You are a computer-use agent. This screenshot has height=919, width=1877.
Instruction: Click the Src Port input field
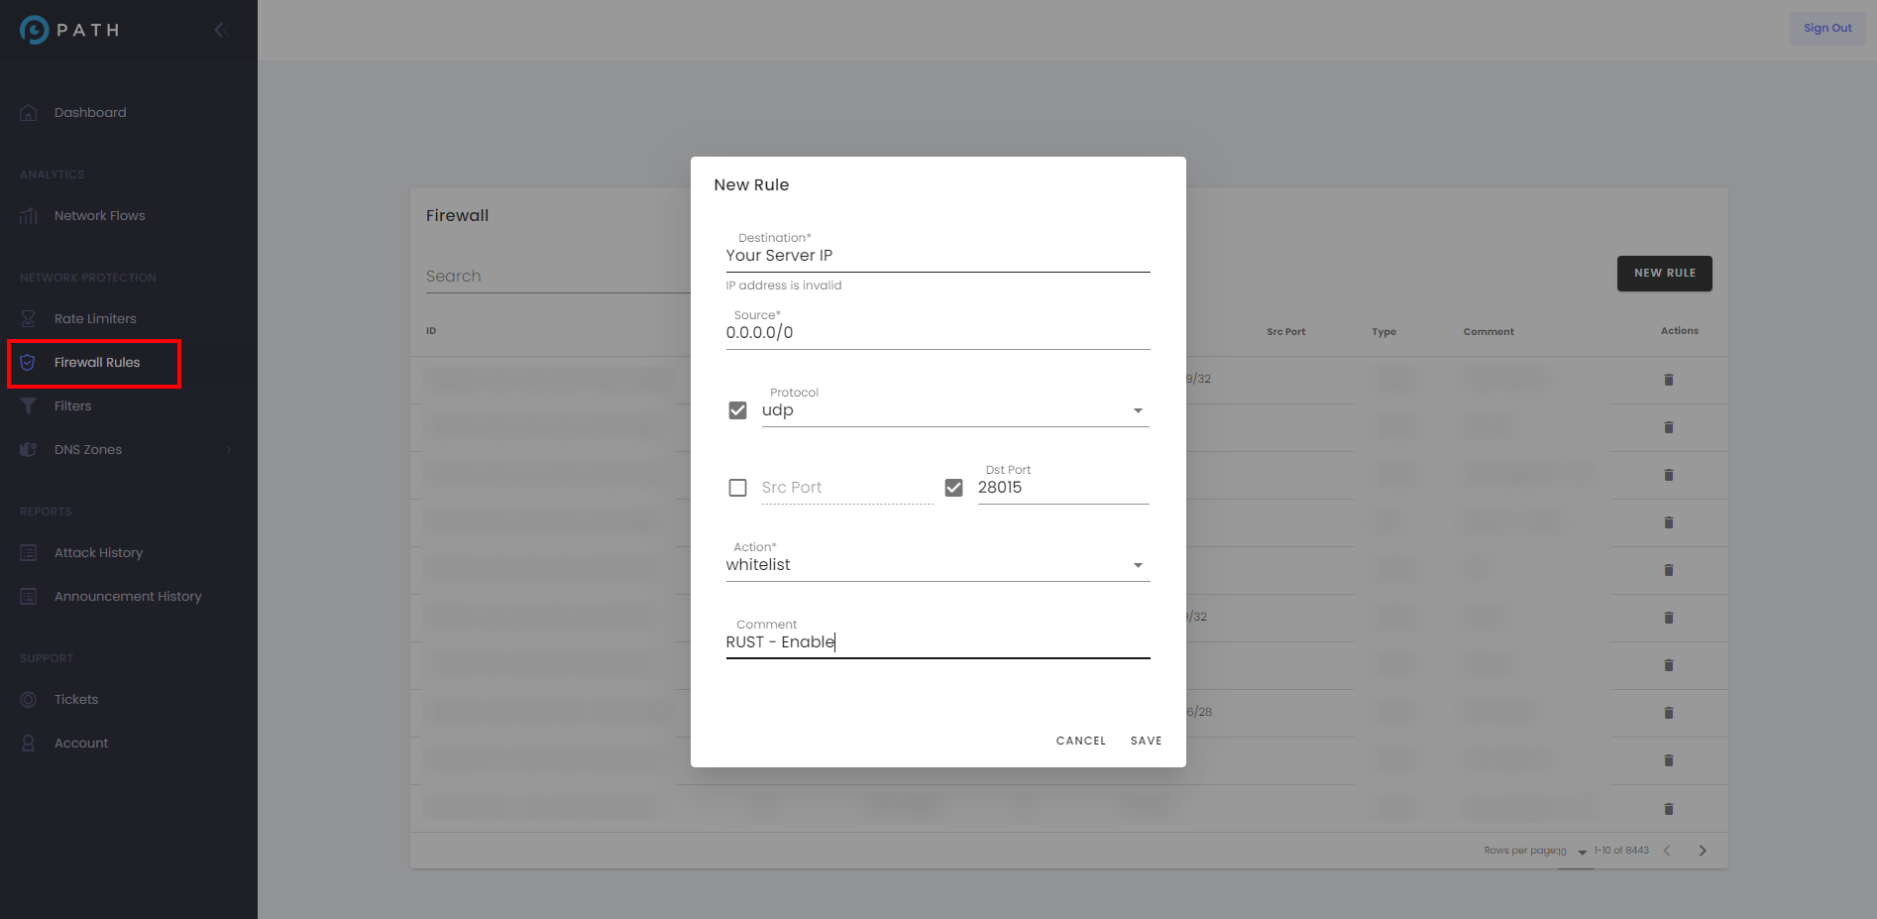847,488
